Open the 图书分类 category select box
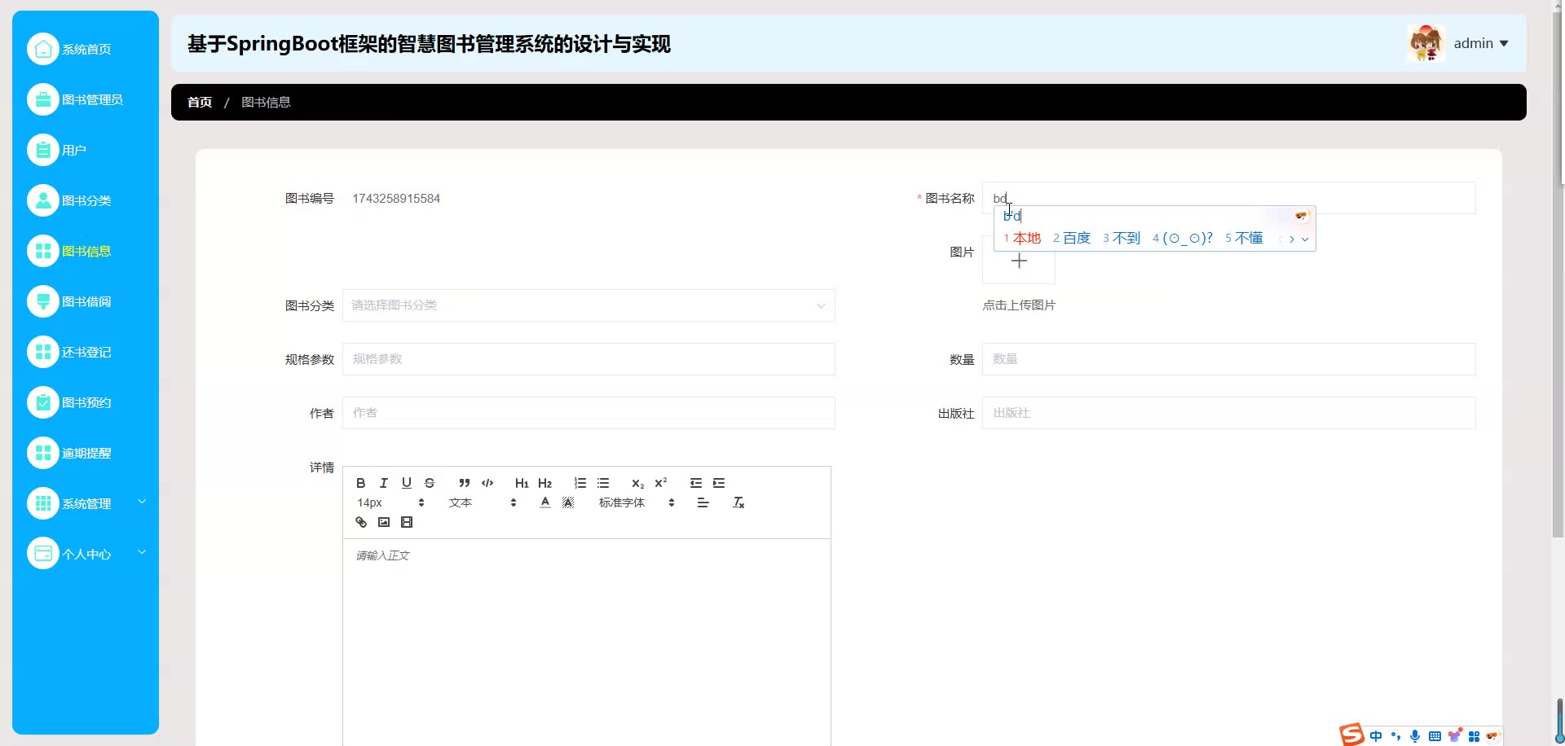1565x746 pixels. click(x=589, y=305)
